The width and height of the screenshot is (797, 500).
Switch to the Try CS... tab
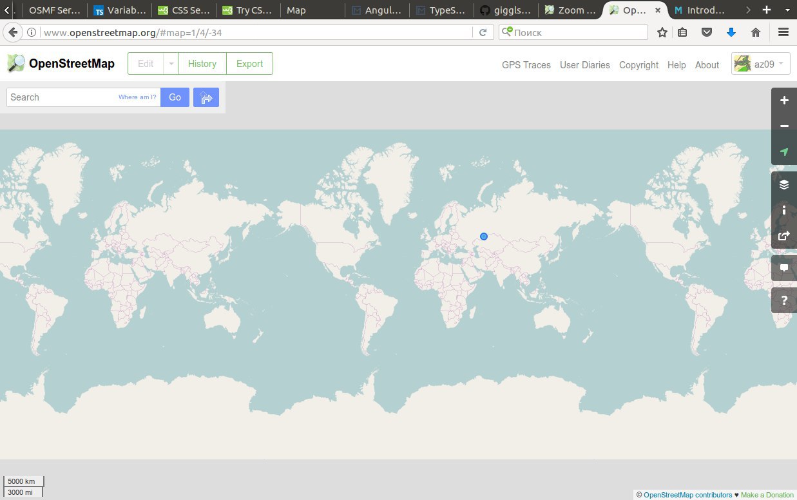click(248, 10)
